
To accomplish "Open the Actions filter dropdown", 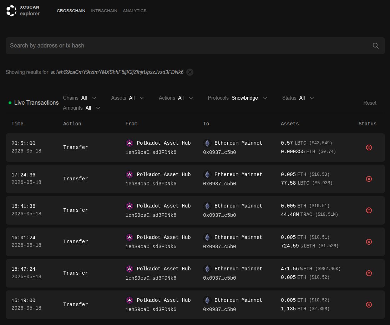I will pyautogui.click(x=176, y=98).
